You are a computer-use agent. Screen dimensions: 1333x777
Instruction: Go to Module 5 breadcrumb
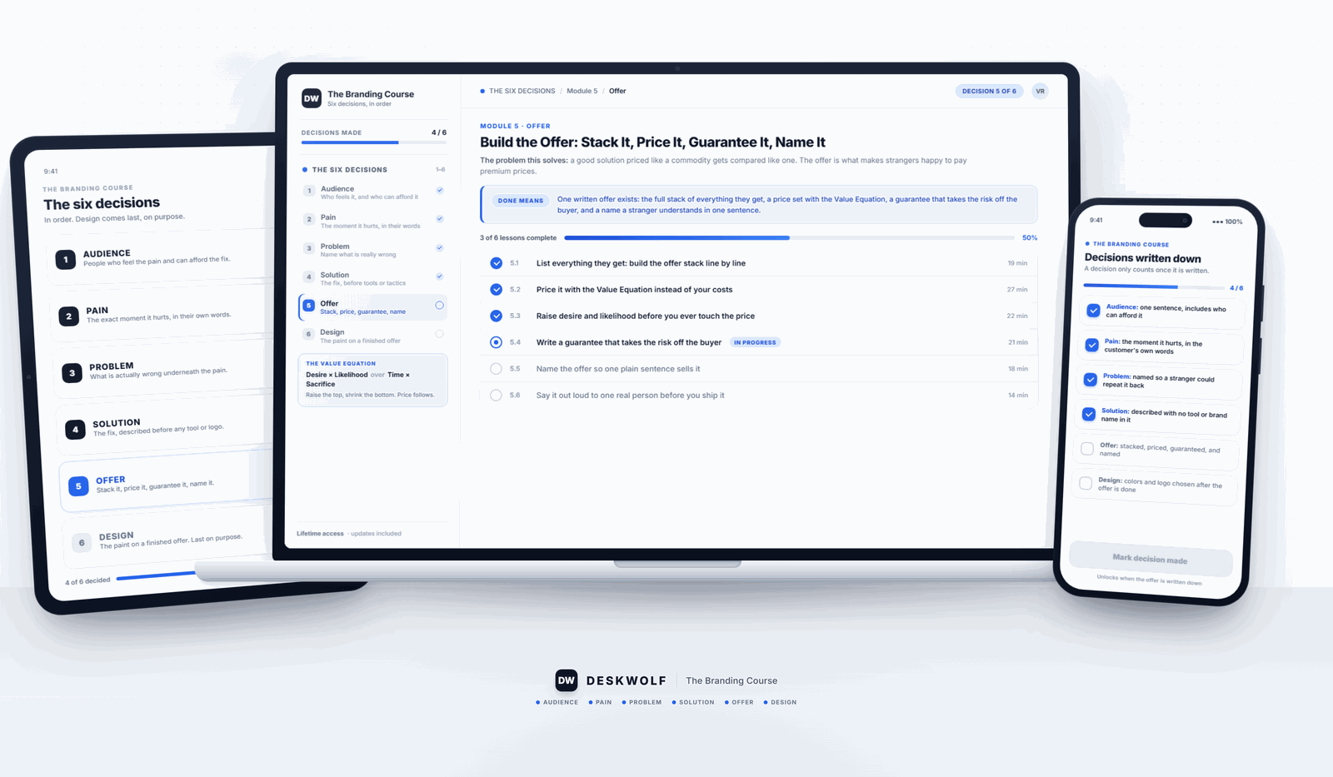[582, 91]
